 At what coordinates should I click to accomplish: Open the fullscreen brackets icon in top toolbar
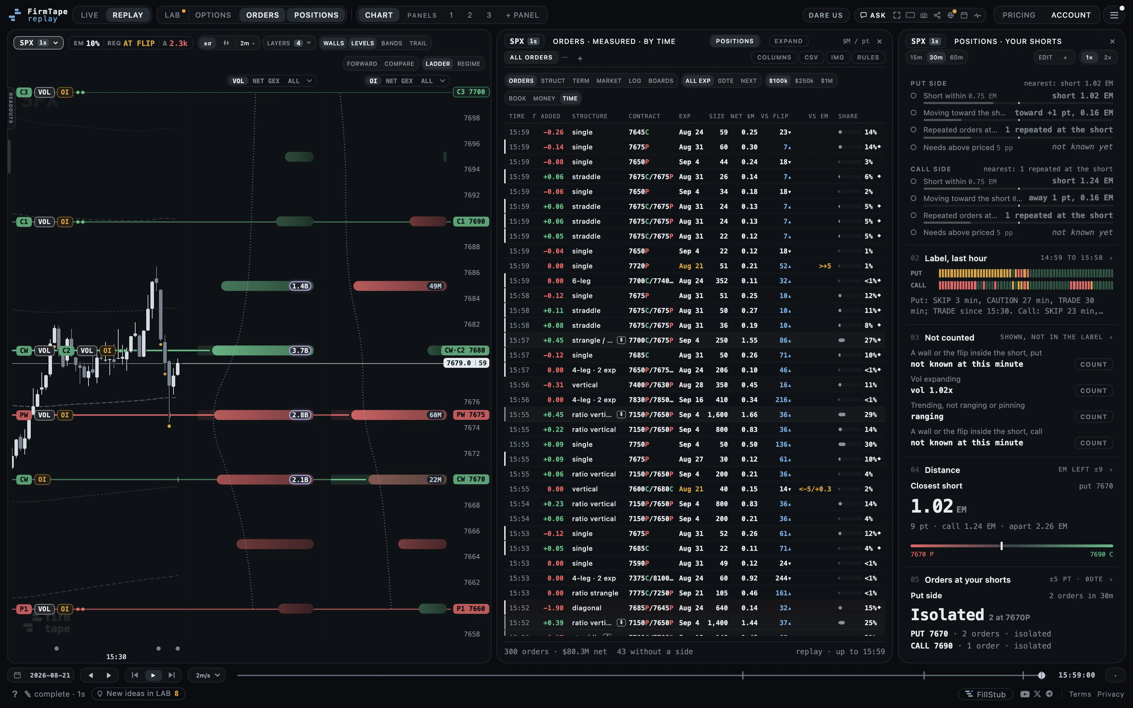pos(896,15)
